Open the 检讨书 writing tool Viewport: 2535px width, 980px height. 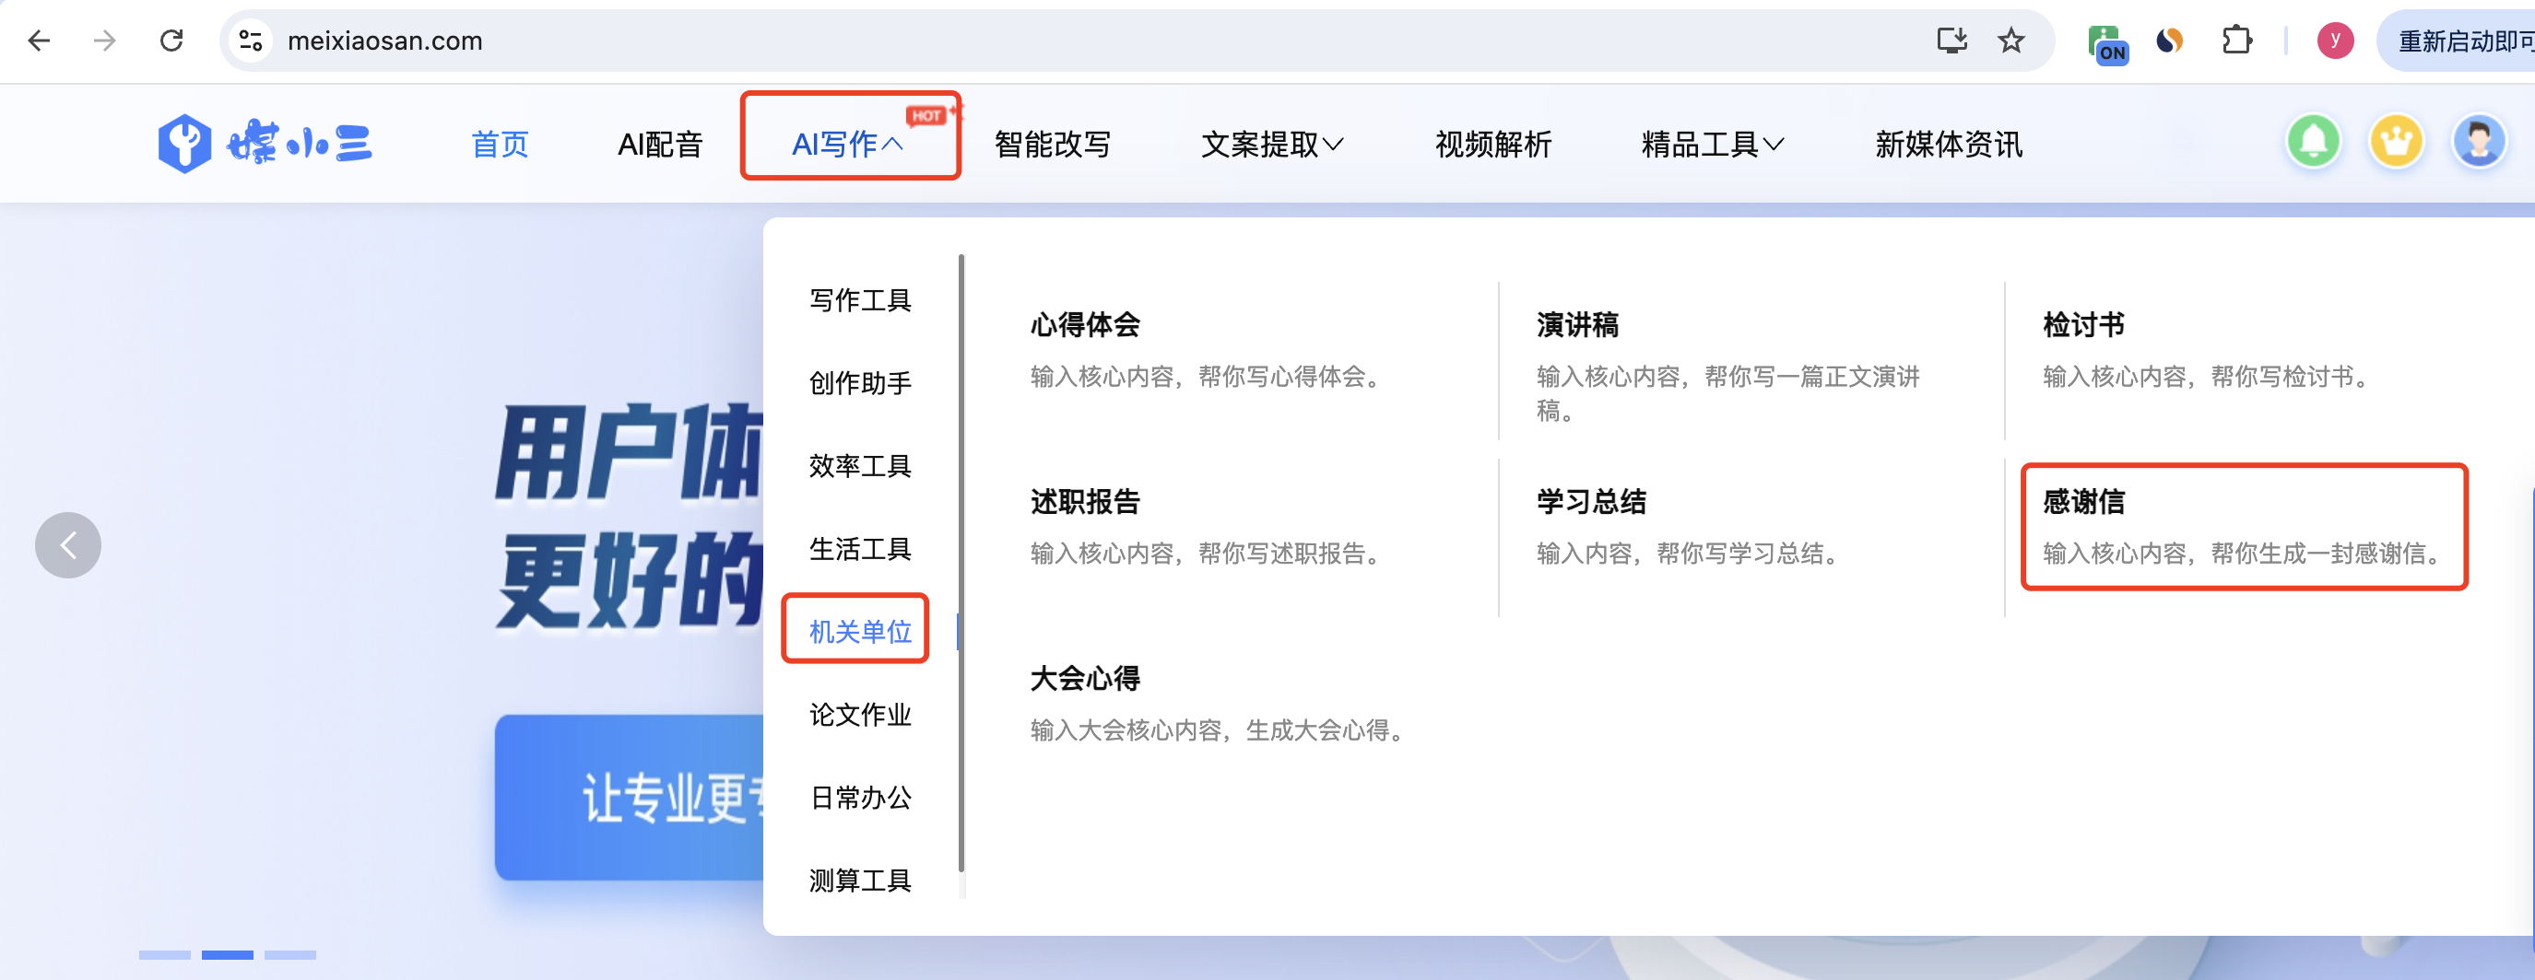2083,324
